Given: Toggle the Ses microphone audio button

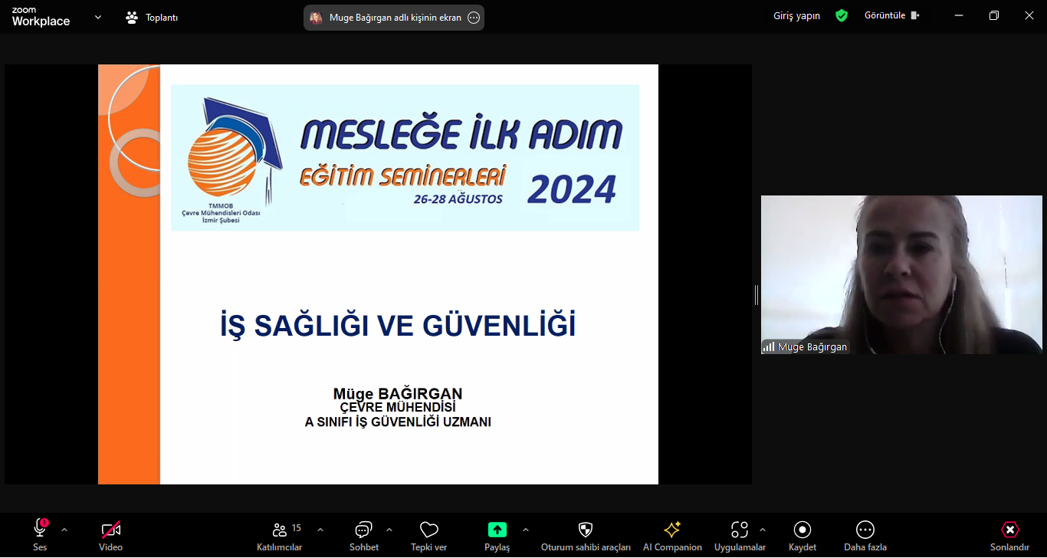Looking at the screenshot, I should click(x=40, y=530).
